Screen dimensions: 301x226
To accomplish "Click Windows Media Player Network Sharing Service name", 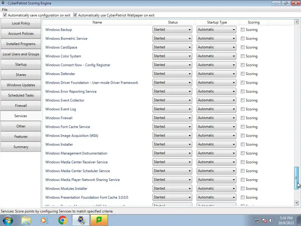I will click(82, 180).
